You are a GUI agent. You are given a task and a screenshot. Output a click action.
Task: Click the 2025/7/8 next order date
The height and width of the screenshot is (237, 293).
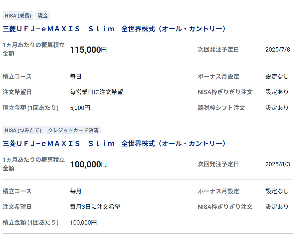point(278,50)
